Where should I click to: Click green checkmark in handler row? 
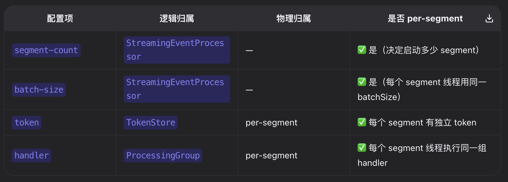[362, 148]
